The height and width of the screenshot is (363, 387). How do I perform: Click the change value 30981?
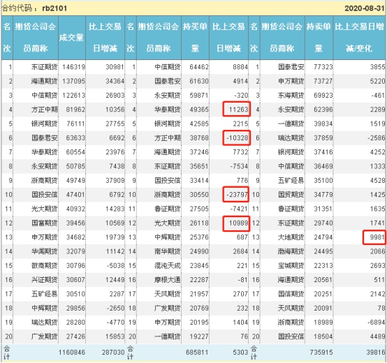coord(115,67)
